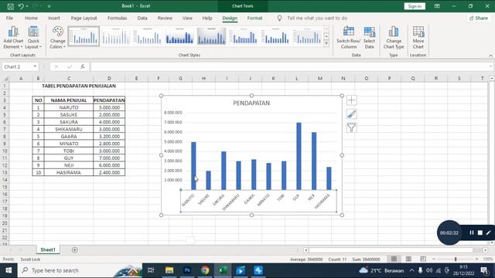Select the first chart style thumbnail
The width and height of the screenshot is (495, 278).
tap(84, 36)
